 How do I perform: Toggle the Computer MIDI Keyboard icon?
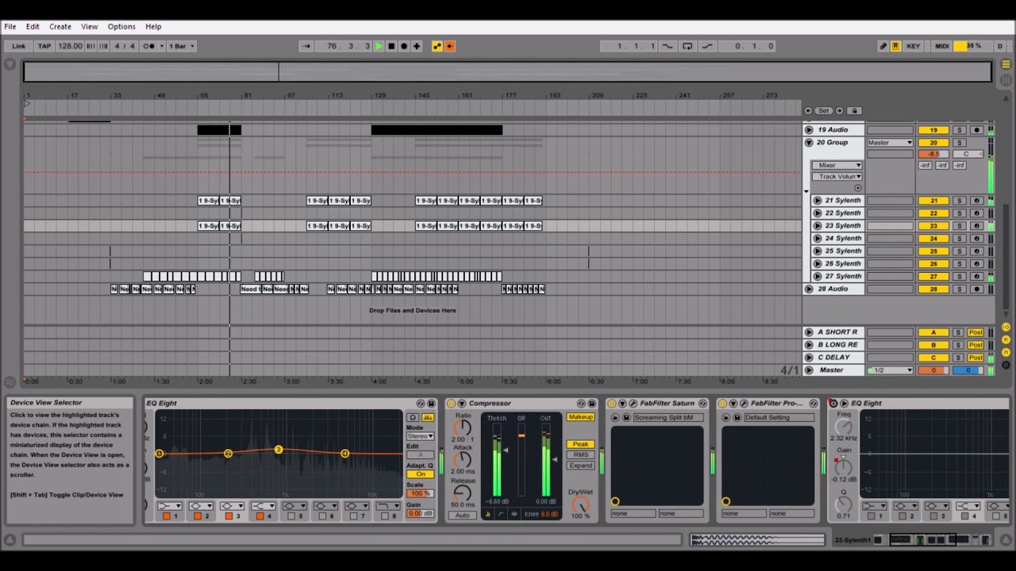click(895, 46)
